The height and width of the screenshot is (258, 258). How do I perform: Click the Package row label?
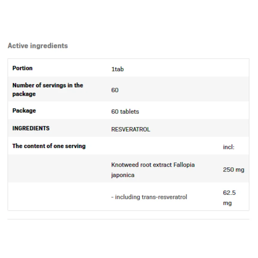tap(24, 110)
